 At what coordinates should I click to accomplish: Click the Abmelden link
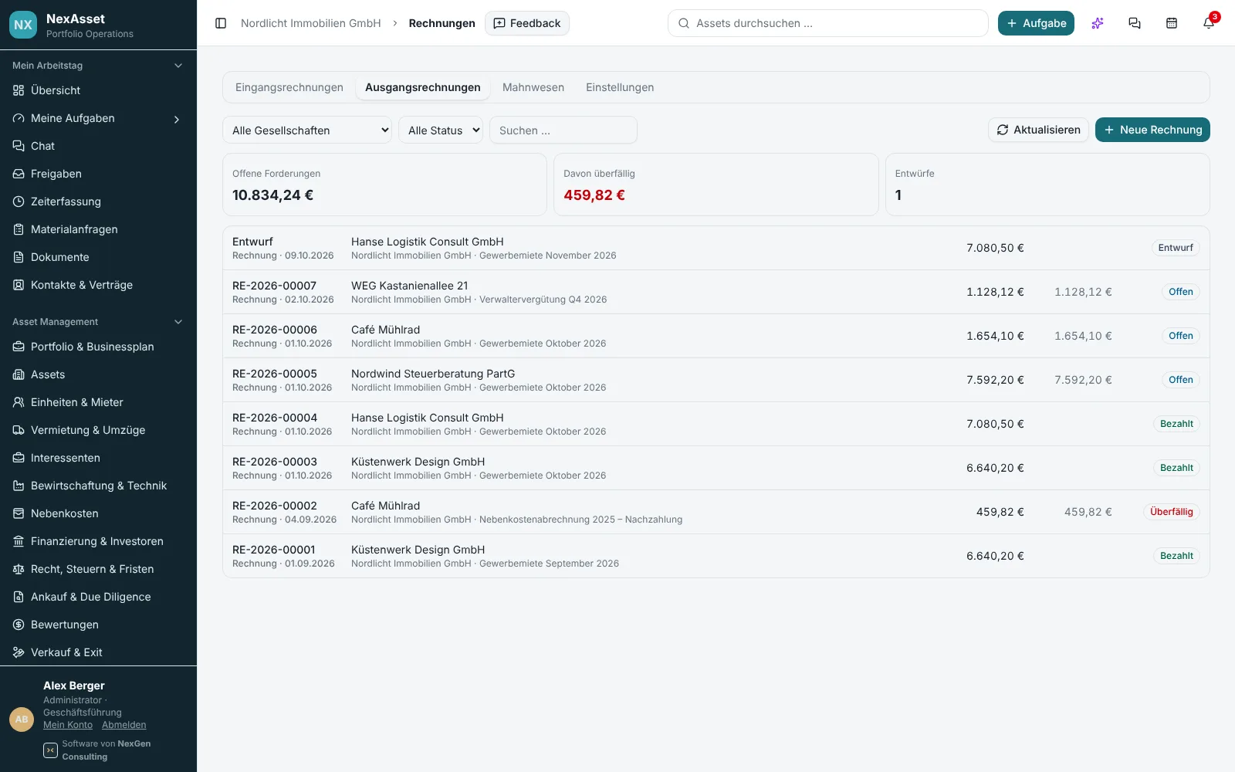(123, 725)
